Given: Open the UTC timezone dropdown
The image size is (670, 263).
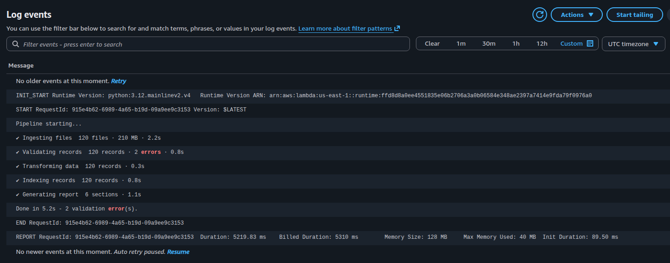Looking at the screenshot, I should click(633, 44).
